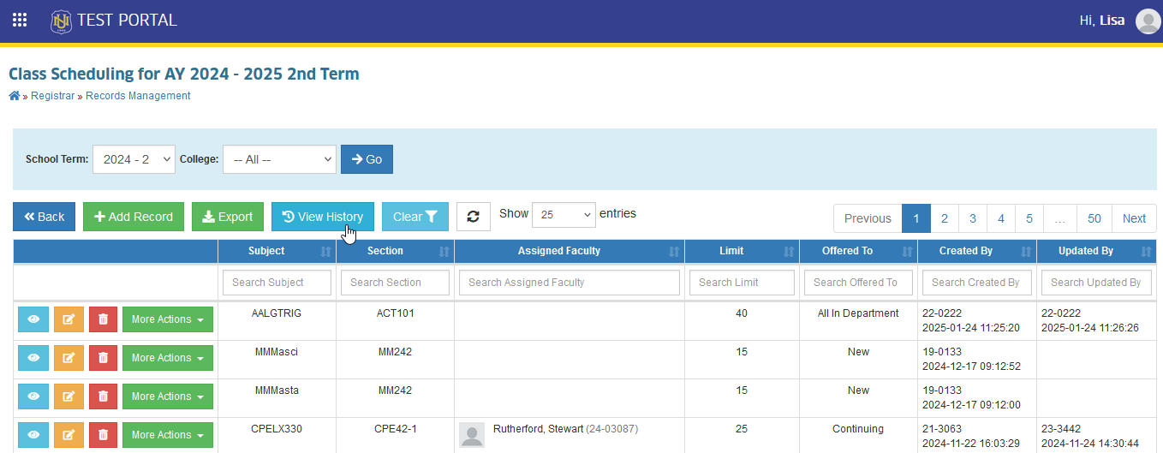The width and height of the screenshot is (1163, 453).
Task: Go to page 2 of results
Action: (945, 218)
